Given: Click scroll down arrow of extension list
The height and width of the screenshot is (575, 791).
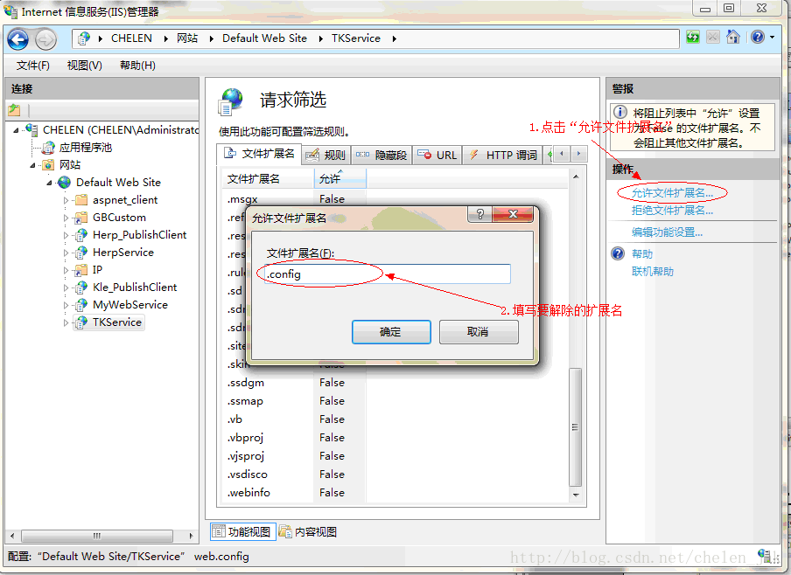Looking at the screenshot, I should click(x=576, y=495).
